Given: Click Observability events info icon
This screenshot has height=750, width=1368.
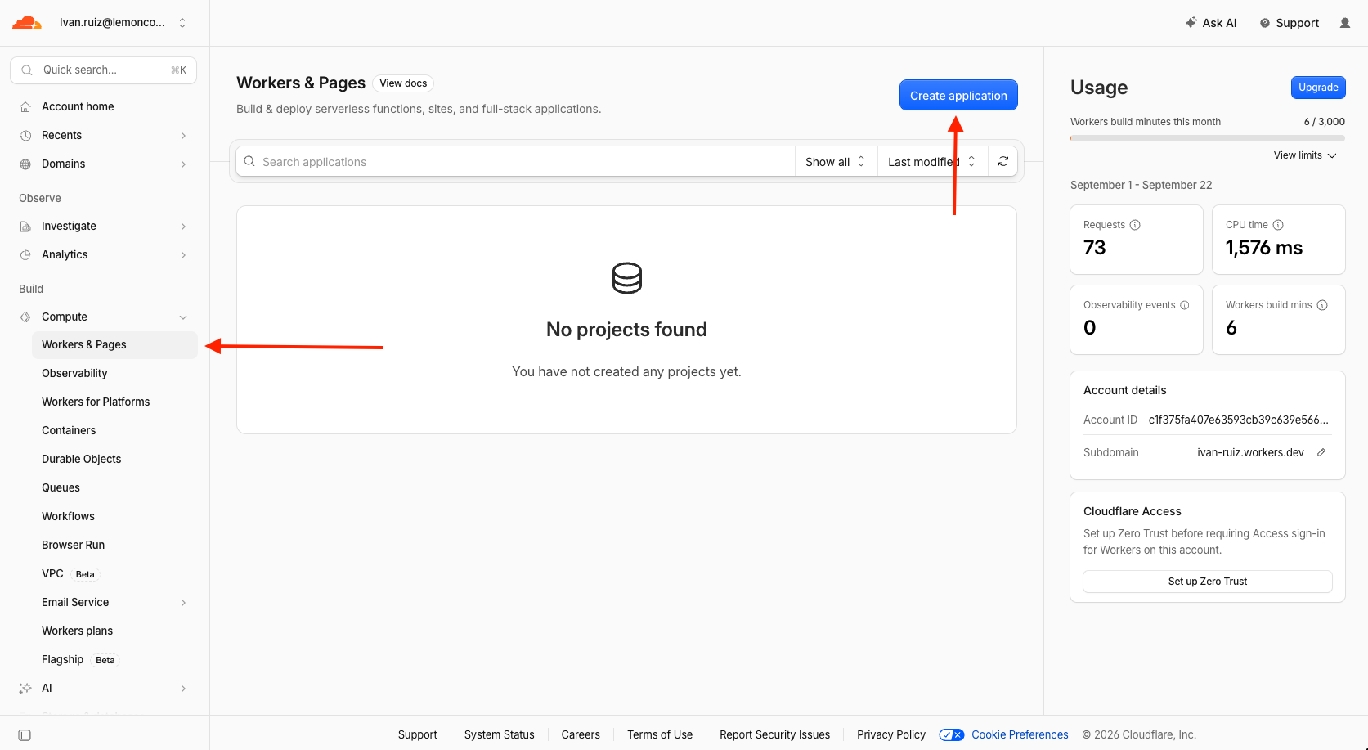Looking at the screenshot, I should tap(1185, 305).
